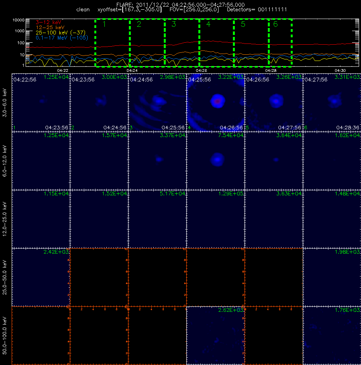361x365 pixels.
Task: Click the 2.42E+03 peak value
Action: [x=56, y=252]
